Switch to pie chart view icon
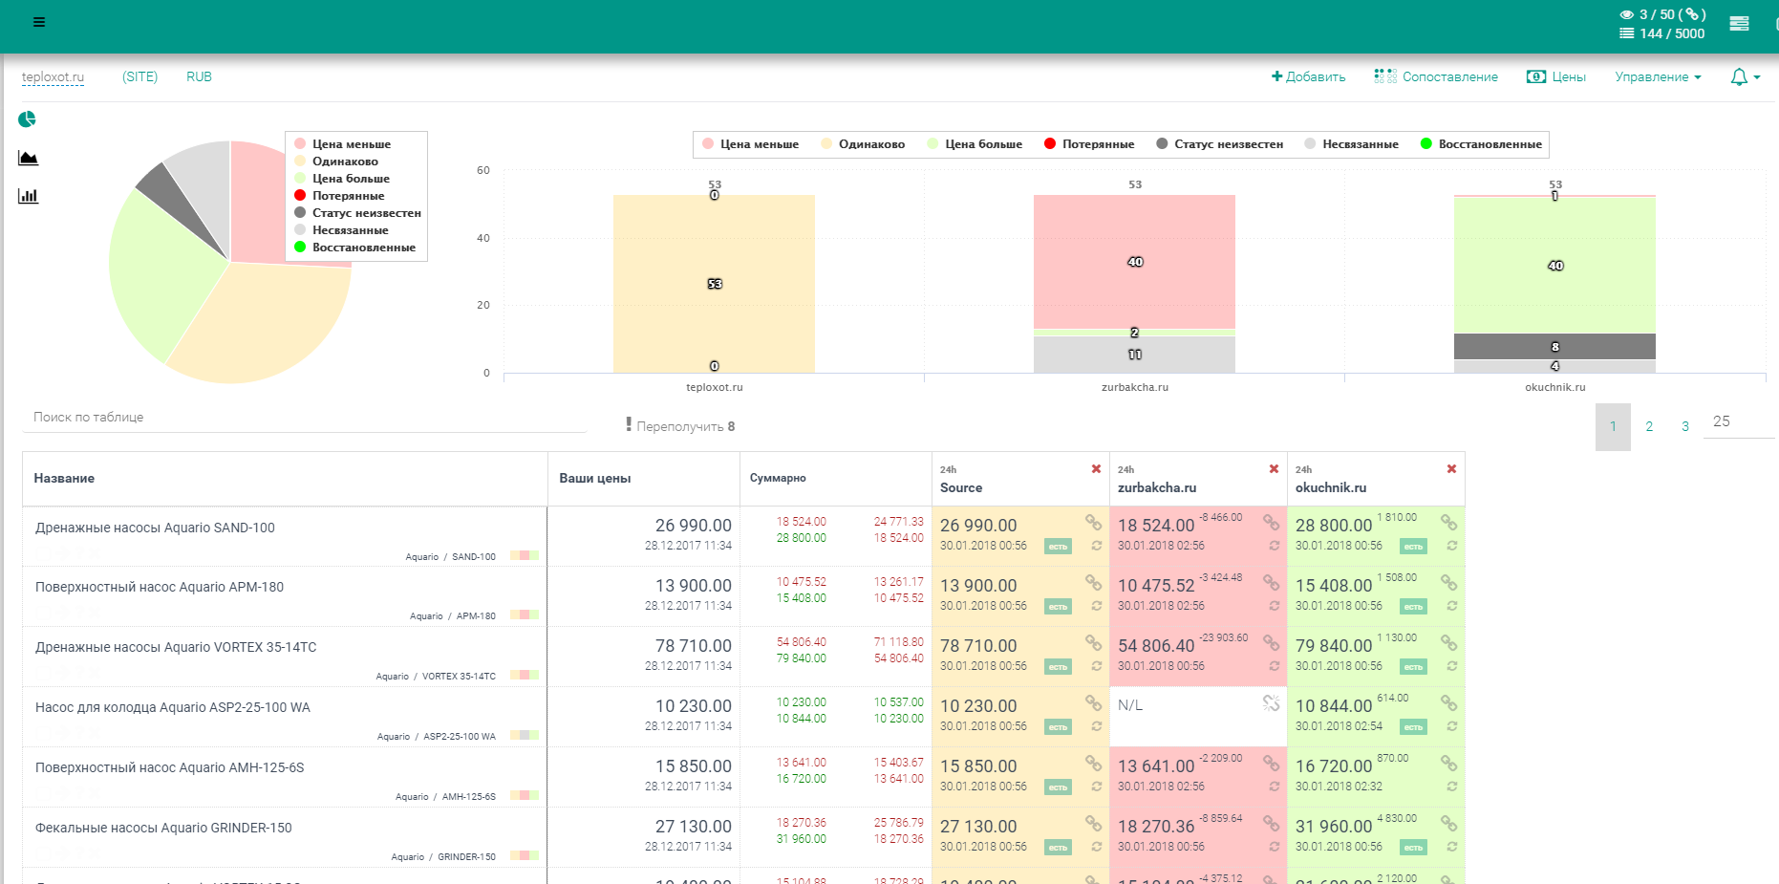This screenshot has width=1779, height=884. point(28,119)
